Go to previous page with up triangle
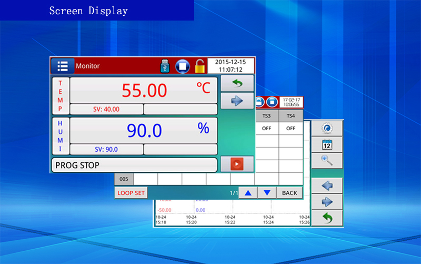The image size is (421, 264). (248, 193)
